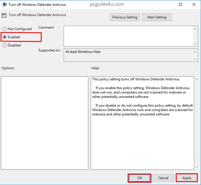Go to Previous Setting

tap(125, 17)
